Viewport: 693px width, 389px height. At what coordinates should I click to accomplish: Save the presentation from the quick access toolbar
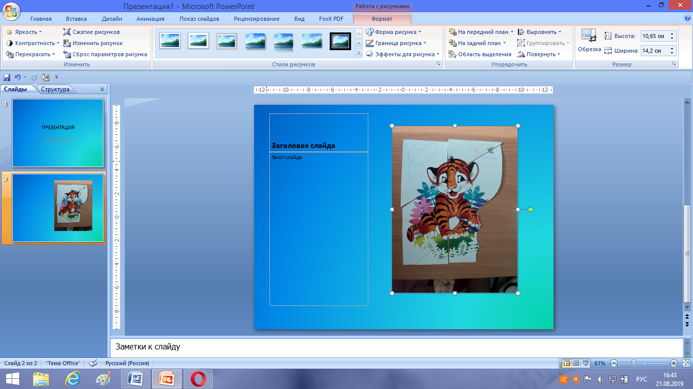pos(7,77)
